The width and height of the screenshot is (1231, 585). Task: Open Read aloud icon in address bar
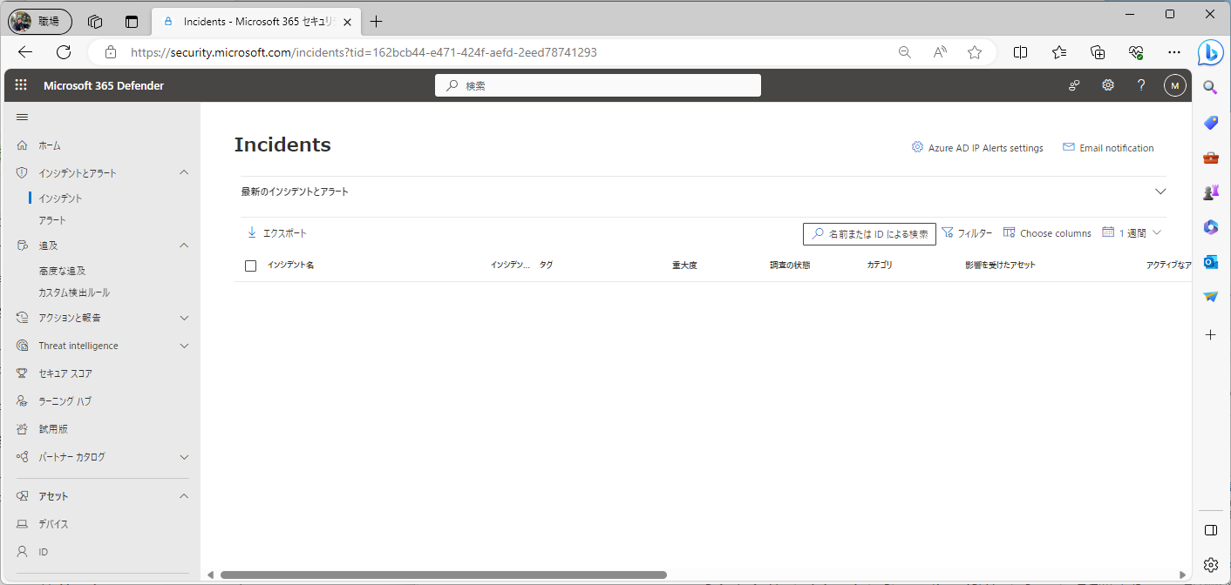click(x=940, y=52)
